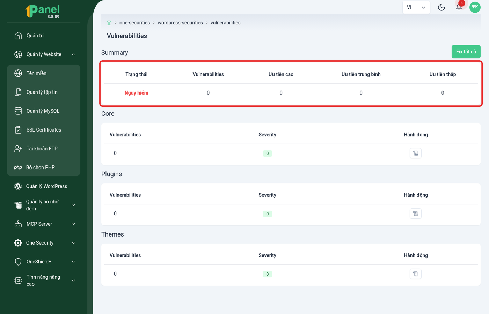489x314 pixels.
Task: Click the Fix tất cả button
Action: point(466,52)
